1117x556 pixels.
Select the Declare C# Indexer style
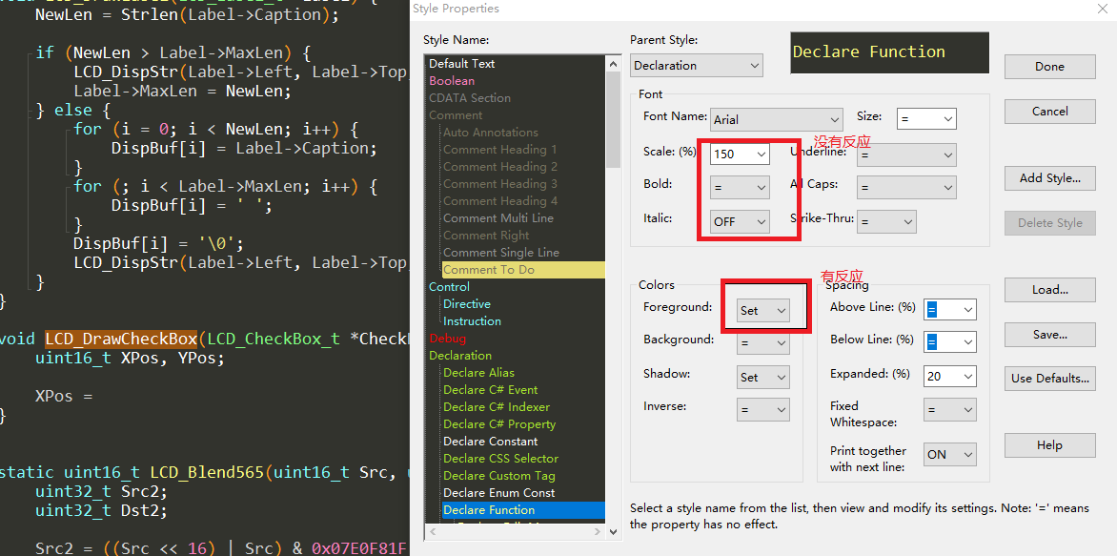(497, 406)
